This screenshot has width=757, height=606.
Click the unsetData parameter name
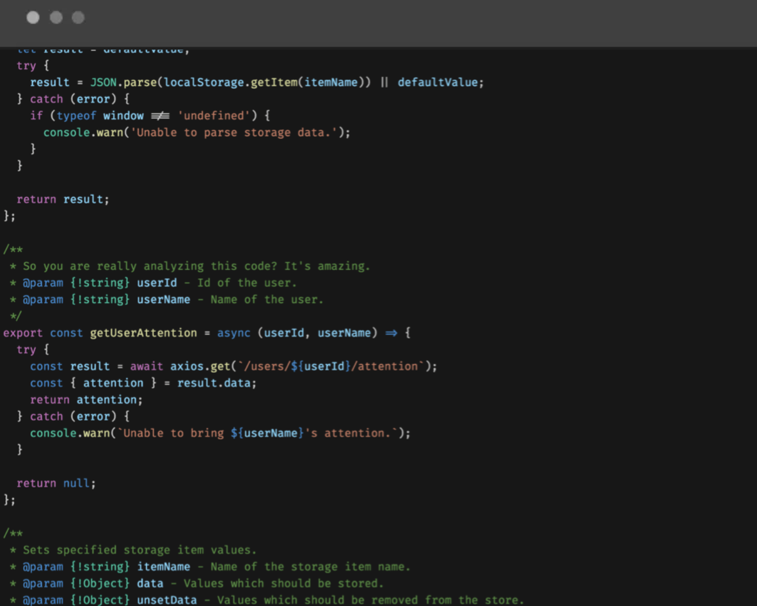tap(166, 600)
